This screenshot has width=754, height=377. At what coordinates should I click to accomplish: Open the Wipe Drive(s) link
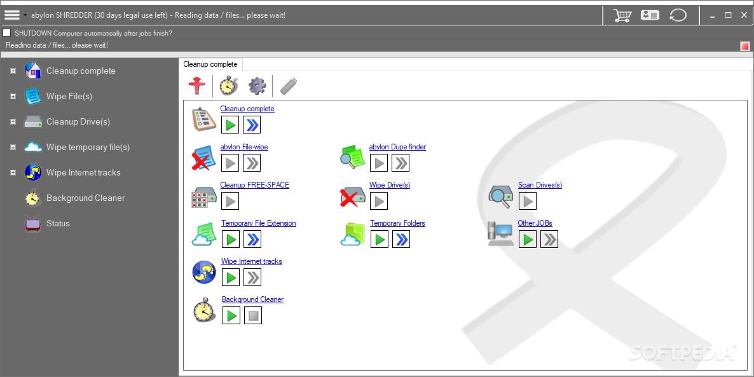tap(390, 185)
